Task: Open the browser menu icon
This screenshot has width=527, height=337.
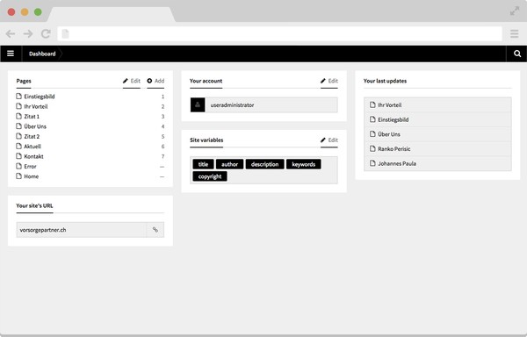Action: (514, 33)
